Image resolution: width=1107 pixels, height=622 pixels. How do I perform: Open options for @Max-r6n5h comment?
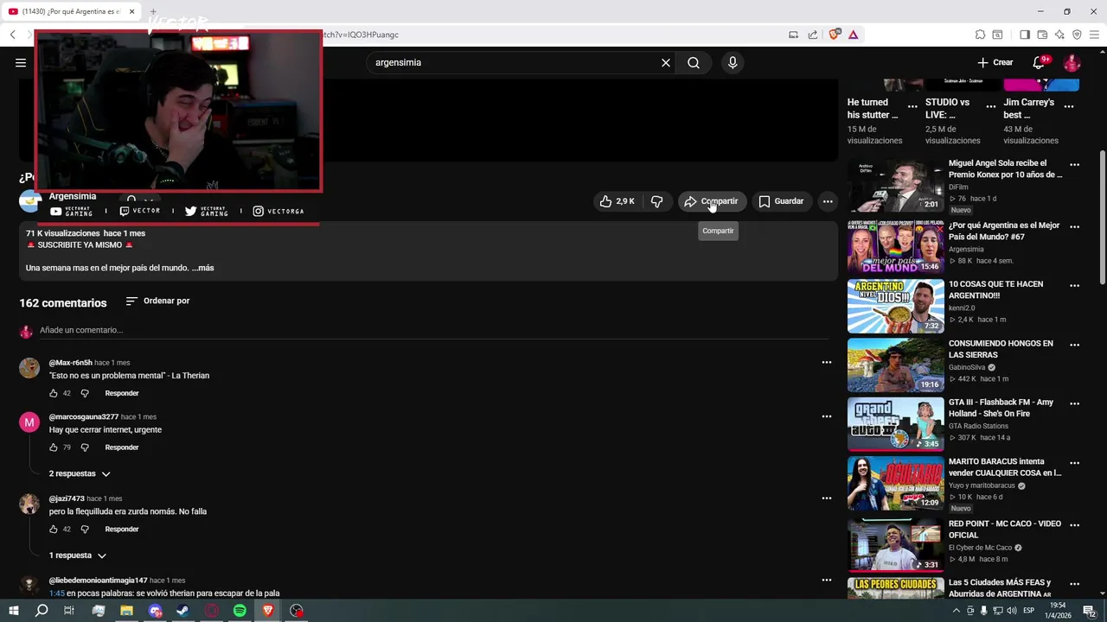click(x=826, y=362)
